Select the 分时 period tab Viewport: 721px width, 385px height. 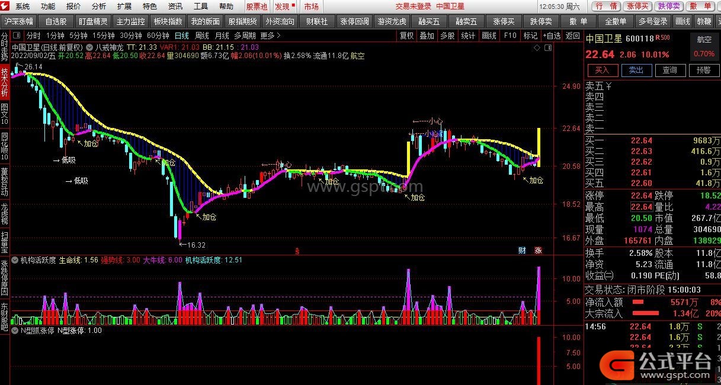33,36
